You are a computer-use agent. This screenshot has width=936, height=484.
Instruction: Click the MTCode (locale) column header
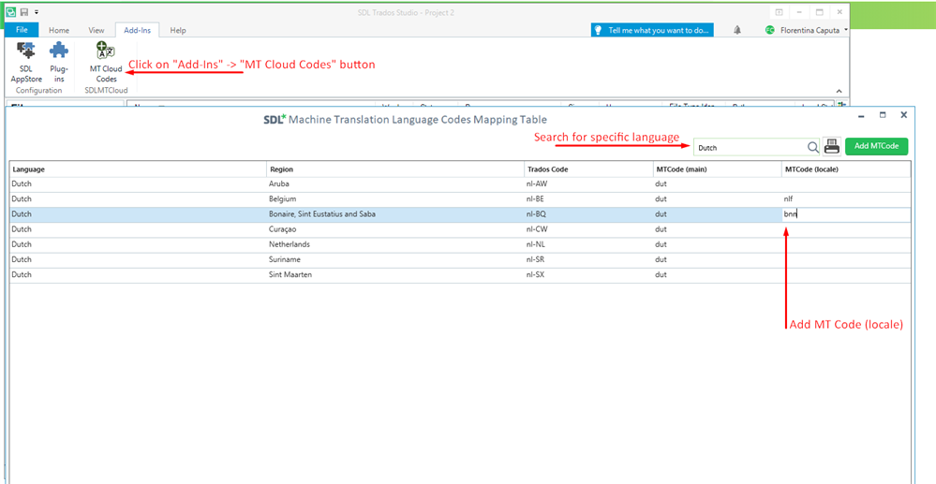pyautogui.click(x=846, y=169)
